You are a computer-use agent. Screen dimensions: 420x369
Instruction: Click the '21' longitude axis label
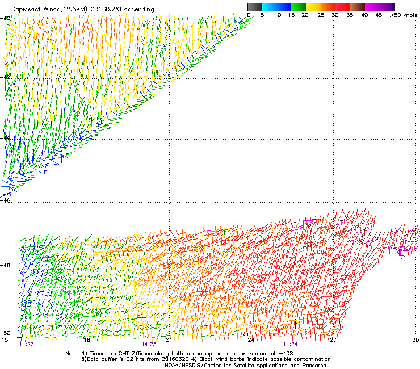click(x=169, y=340)
